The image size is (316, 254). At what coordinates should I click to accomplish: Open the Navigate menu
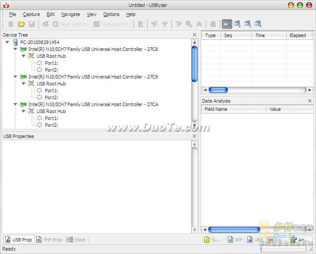[70, 14]
